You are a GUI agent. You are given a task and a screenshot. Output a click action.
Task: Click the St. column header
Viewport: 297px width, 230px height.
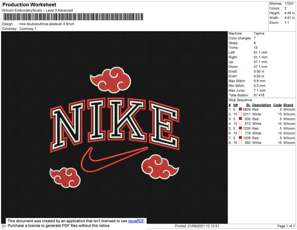248,105
